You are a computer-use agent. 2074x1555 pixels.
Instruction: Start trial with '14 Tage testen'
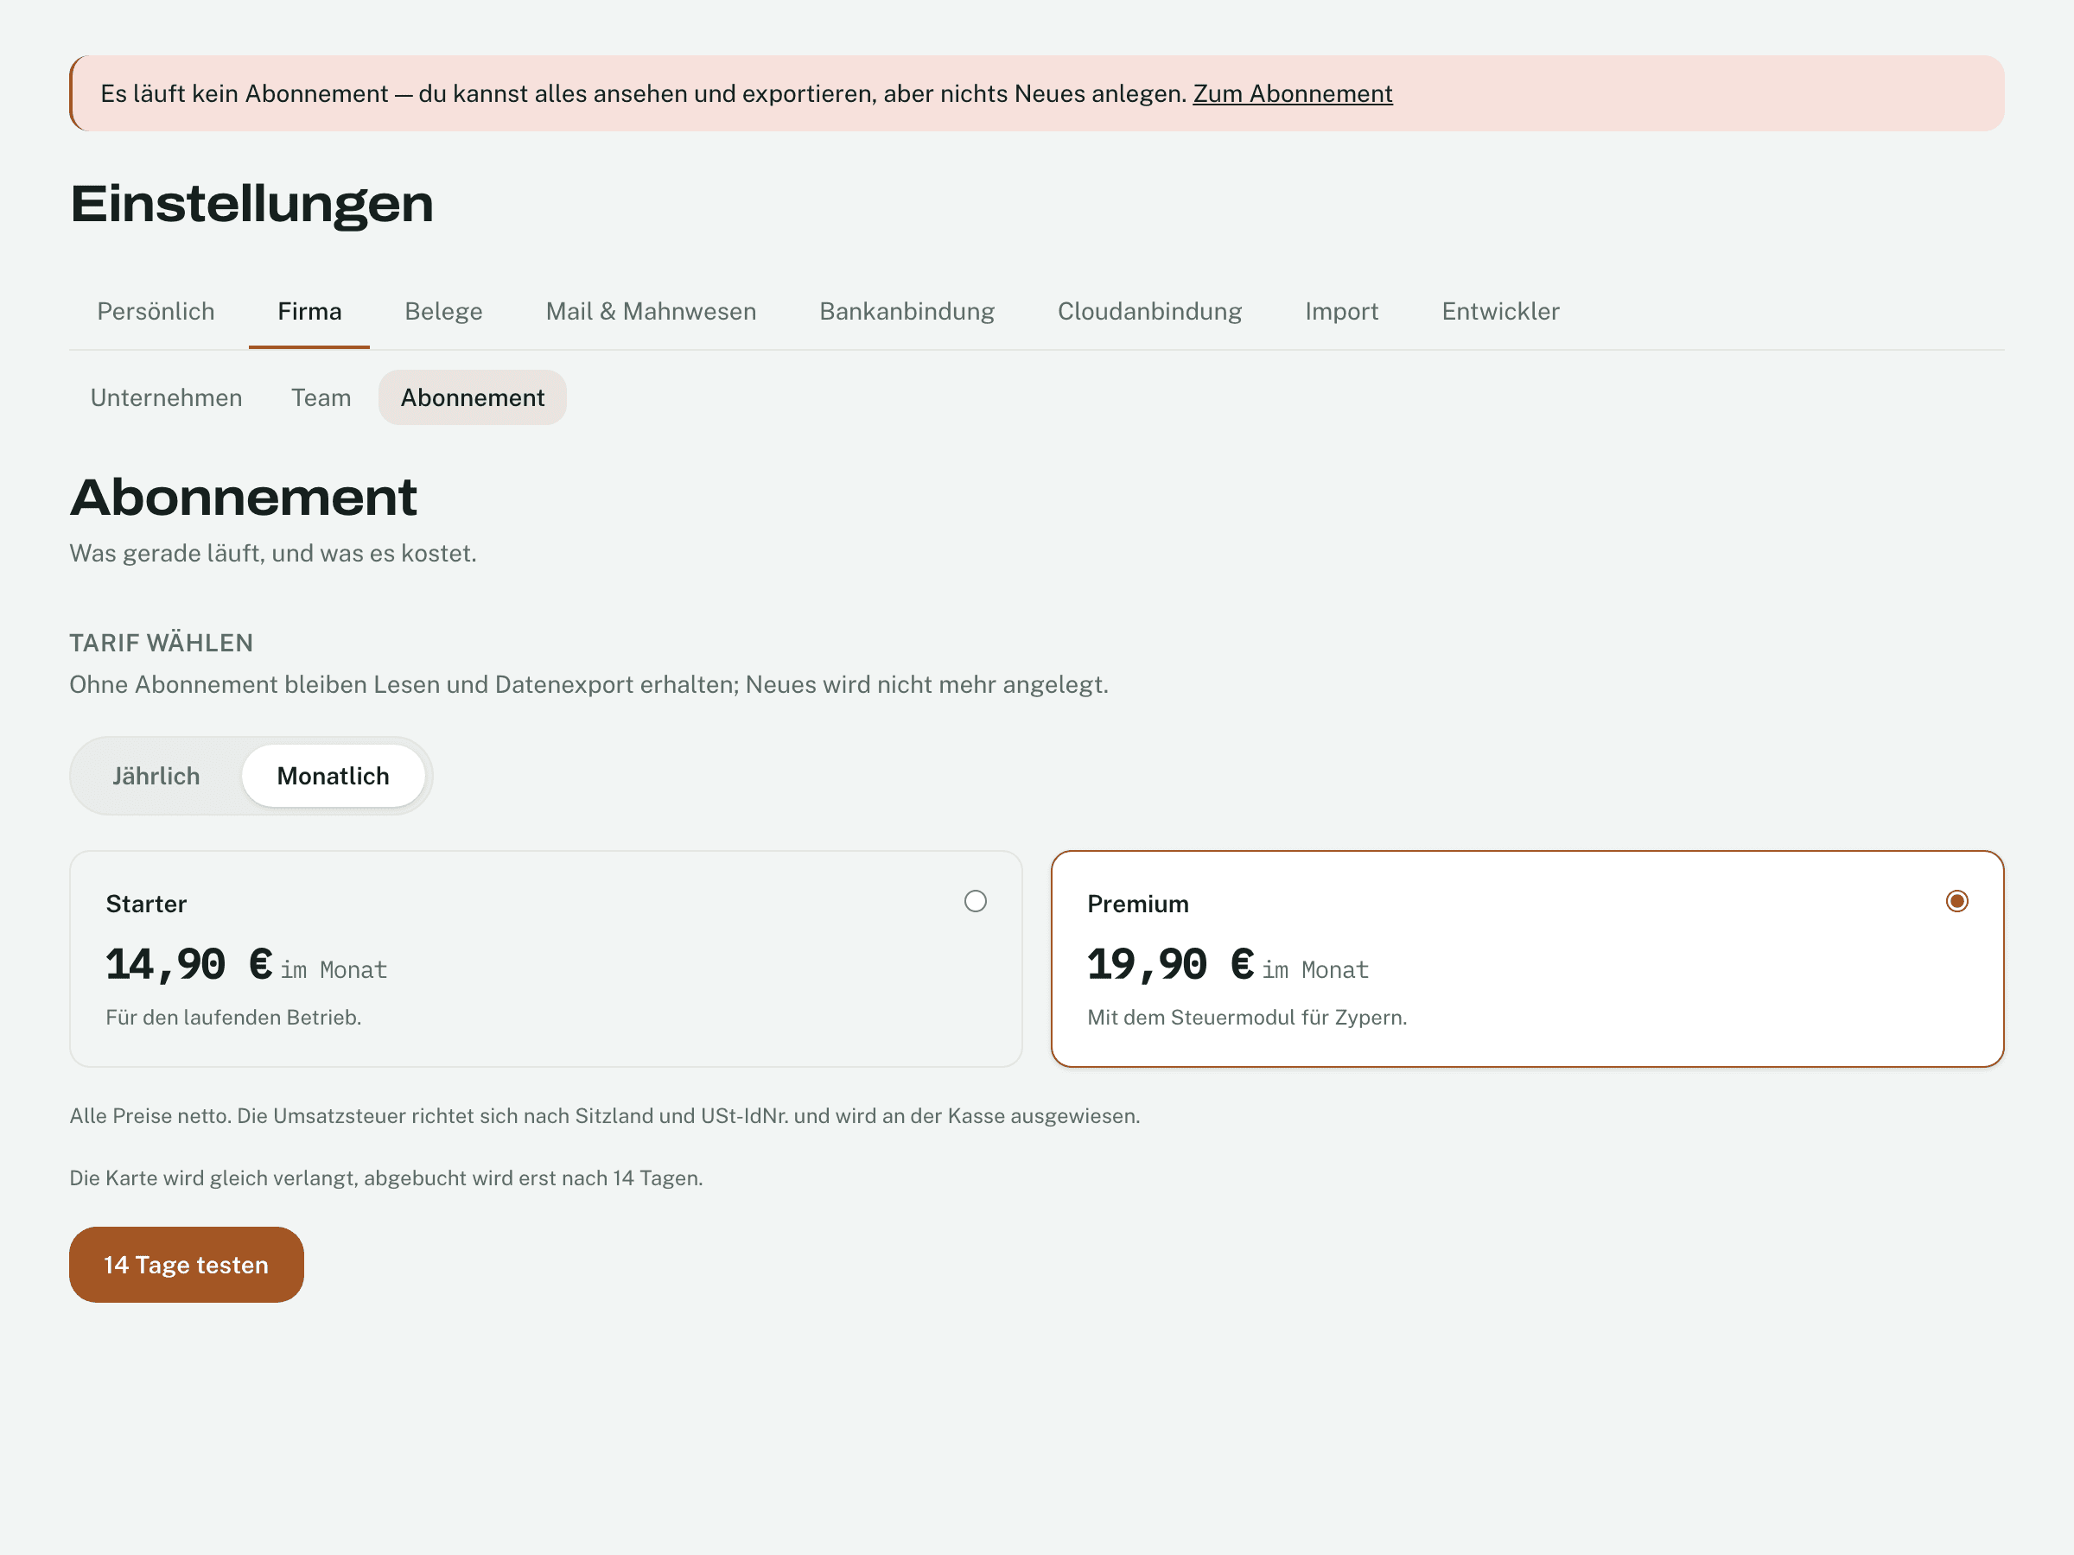[x=187, y=1265]
